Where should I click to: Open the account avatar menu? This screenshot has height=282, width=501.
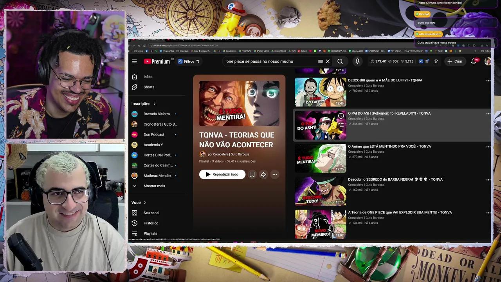pos(488,61)
